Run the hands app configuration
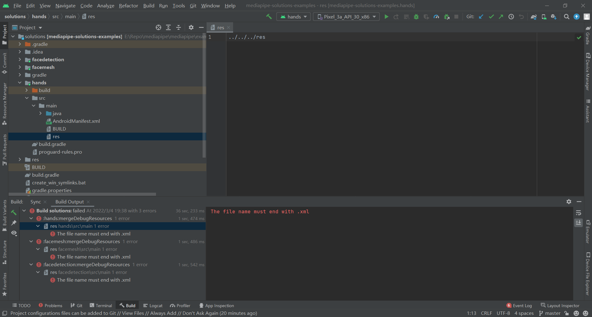Screen dimensions: 592x317 coord(387,17)
